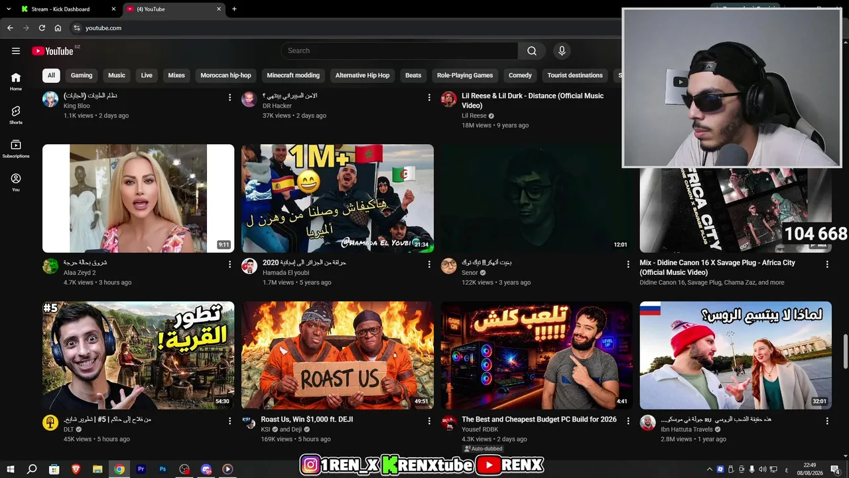Open a new browser tab
Image resolution: width=849 pixels, height=478 pixels.
click(x=234, y=9)
